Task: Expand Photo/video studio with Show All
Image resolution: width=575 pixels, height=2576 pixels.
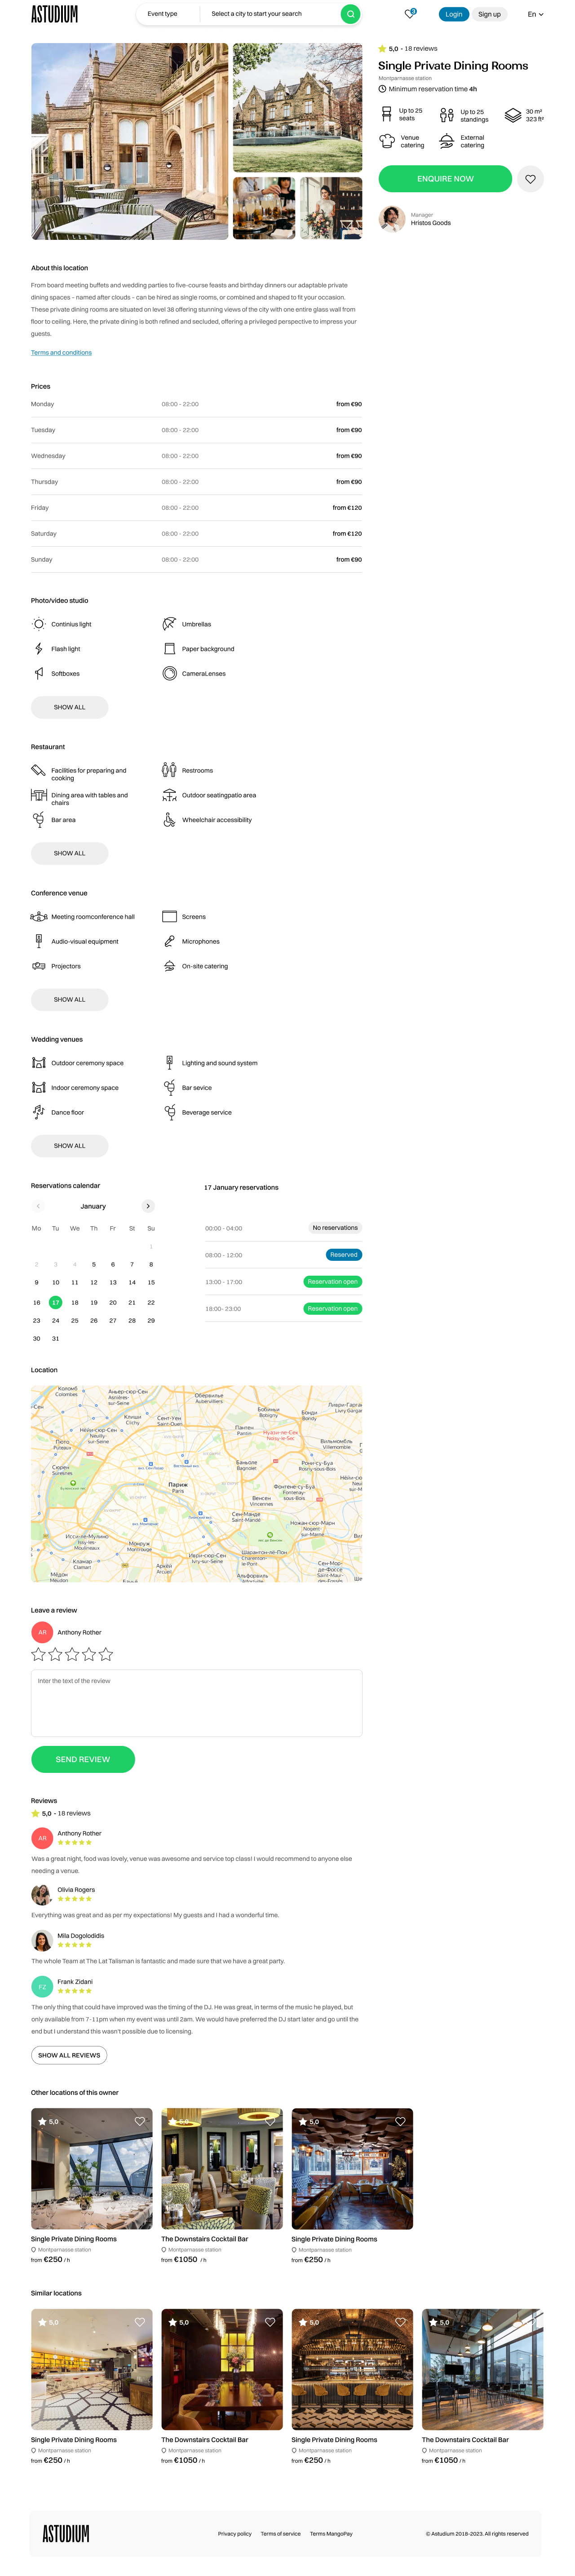Action: [69, 707]
